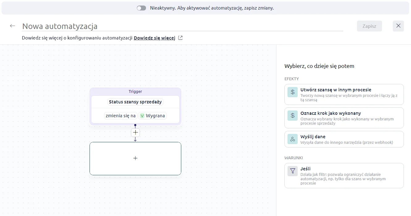
Task: Click the green V icon on the Wygrana chip
Action: coord(142,116)
